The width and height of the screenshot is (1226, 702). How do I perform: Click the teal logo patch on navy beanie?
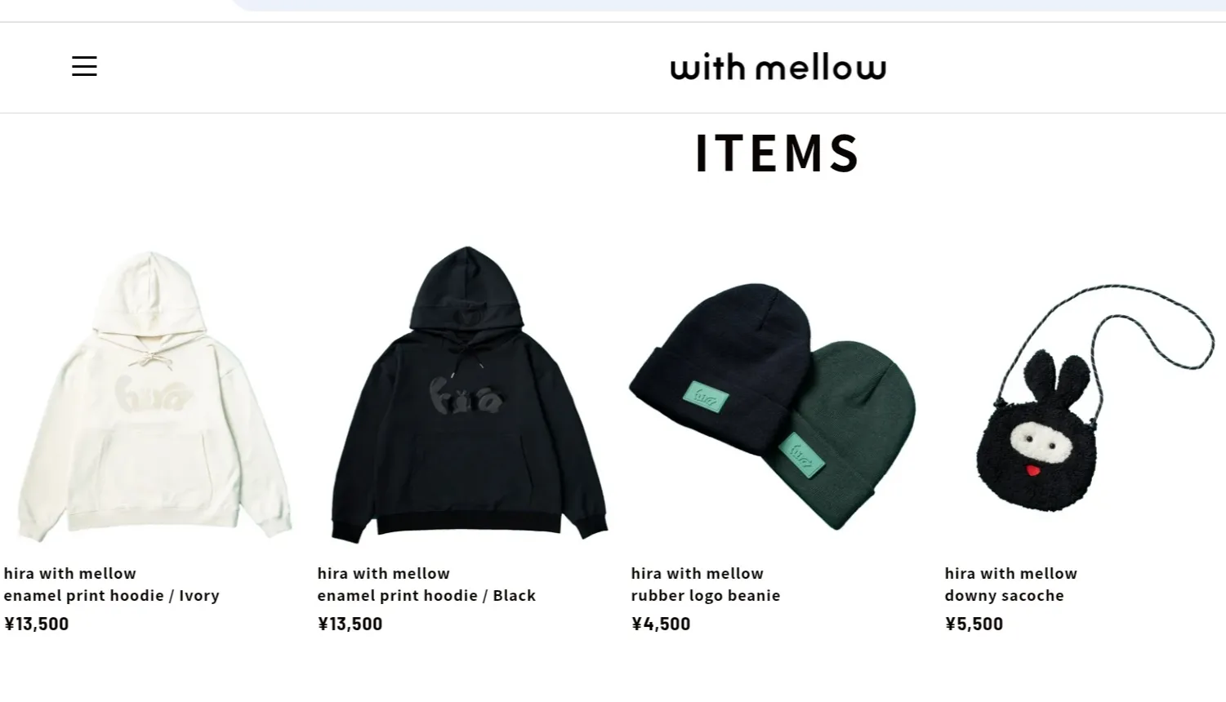tap(707, 397)
